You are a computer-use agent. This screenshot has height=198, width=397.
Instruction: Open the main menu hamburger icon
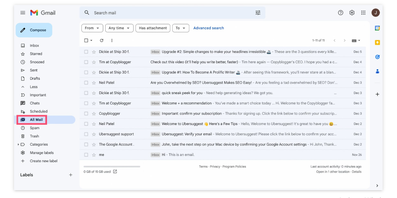point(23,13)
